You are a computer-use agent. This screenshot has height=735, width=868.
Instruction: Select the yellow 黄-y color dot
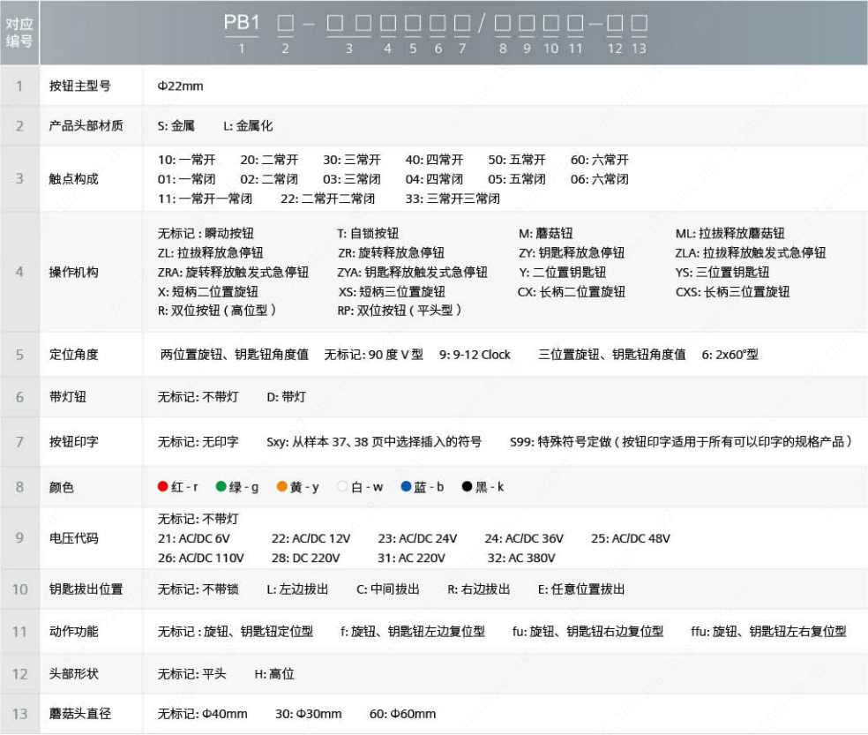click(x=281, y=486)
